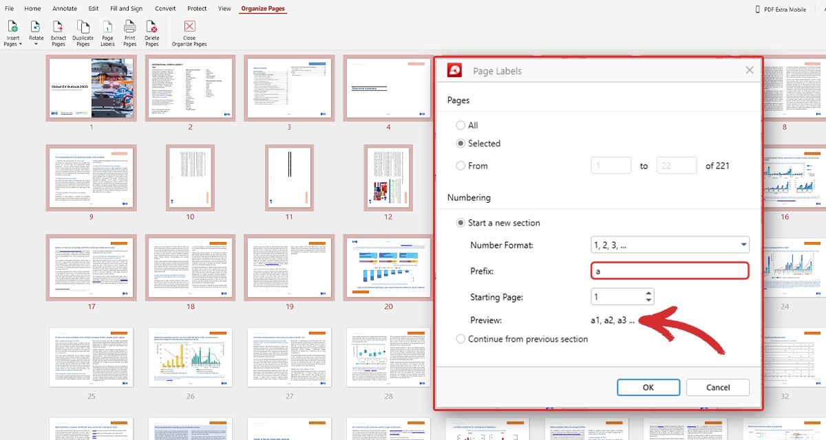Open the Protect tab
The image size is (826, 440).
(197, 9)
